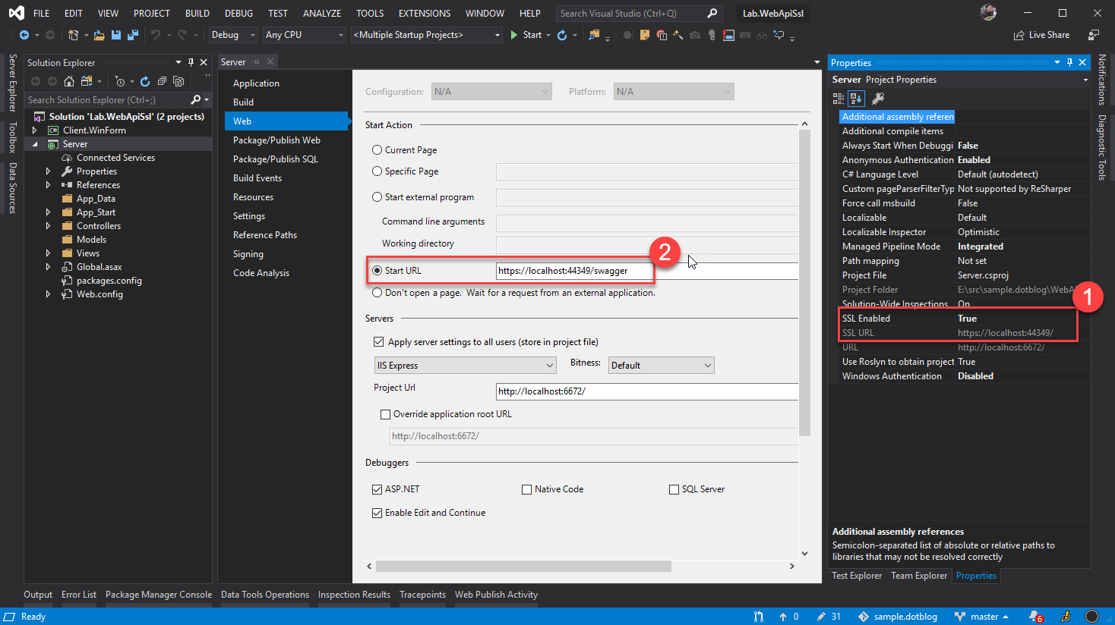Uncheck the Native Code debugger checkbox

point(527,488)
